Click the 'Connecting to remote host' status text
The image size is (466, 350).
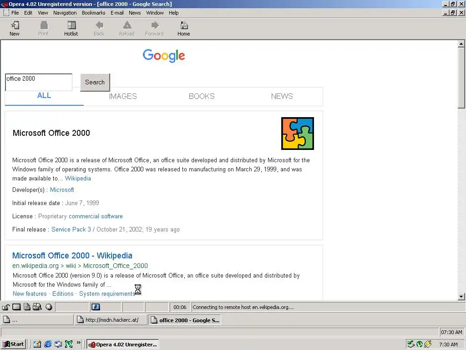pos(243,307)
